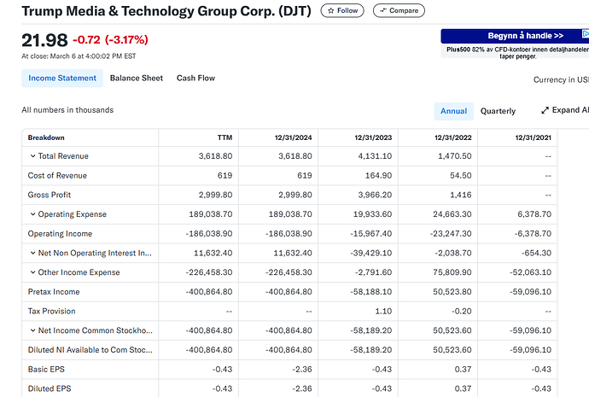Switch to the Balance Sheet tab

pyautogui.click(x=137, y=79)
